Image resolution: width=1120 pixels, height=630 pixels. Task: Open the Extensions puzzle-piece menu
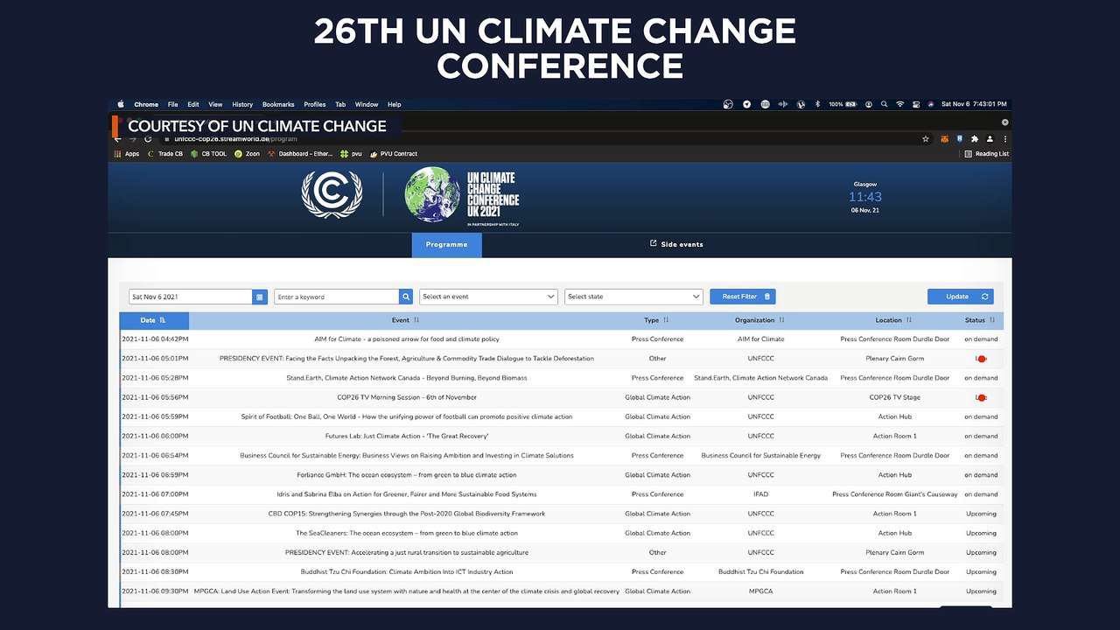click(x=975, y=138)
